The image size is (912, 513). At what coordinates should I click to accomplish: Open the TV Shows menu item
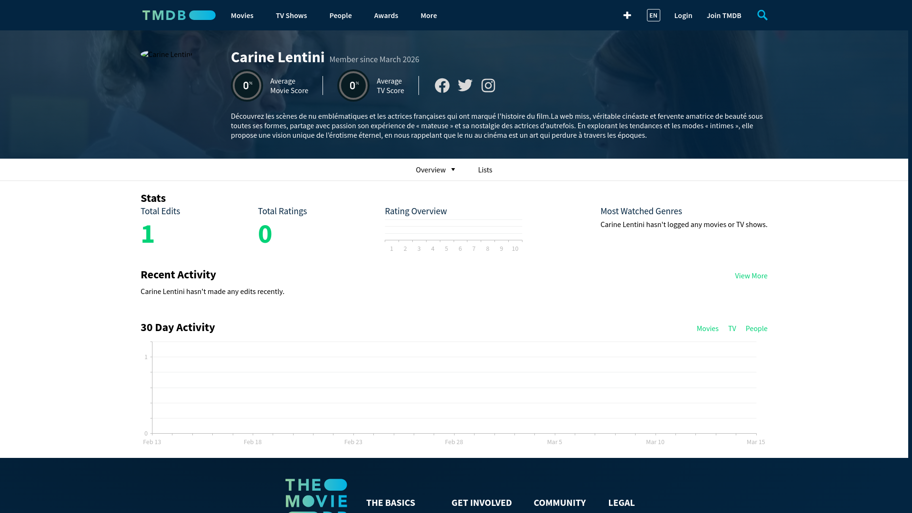291,15
